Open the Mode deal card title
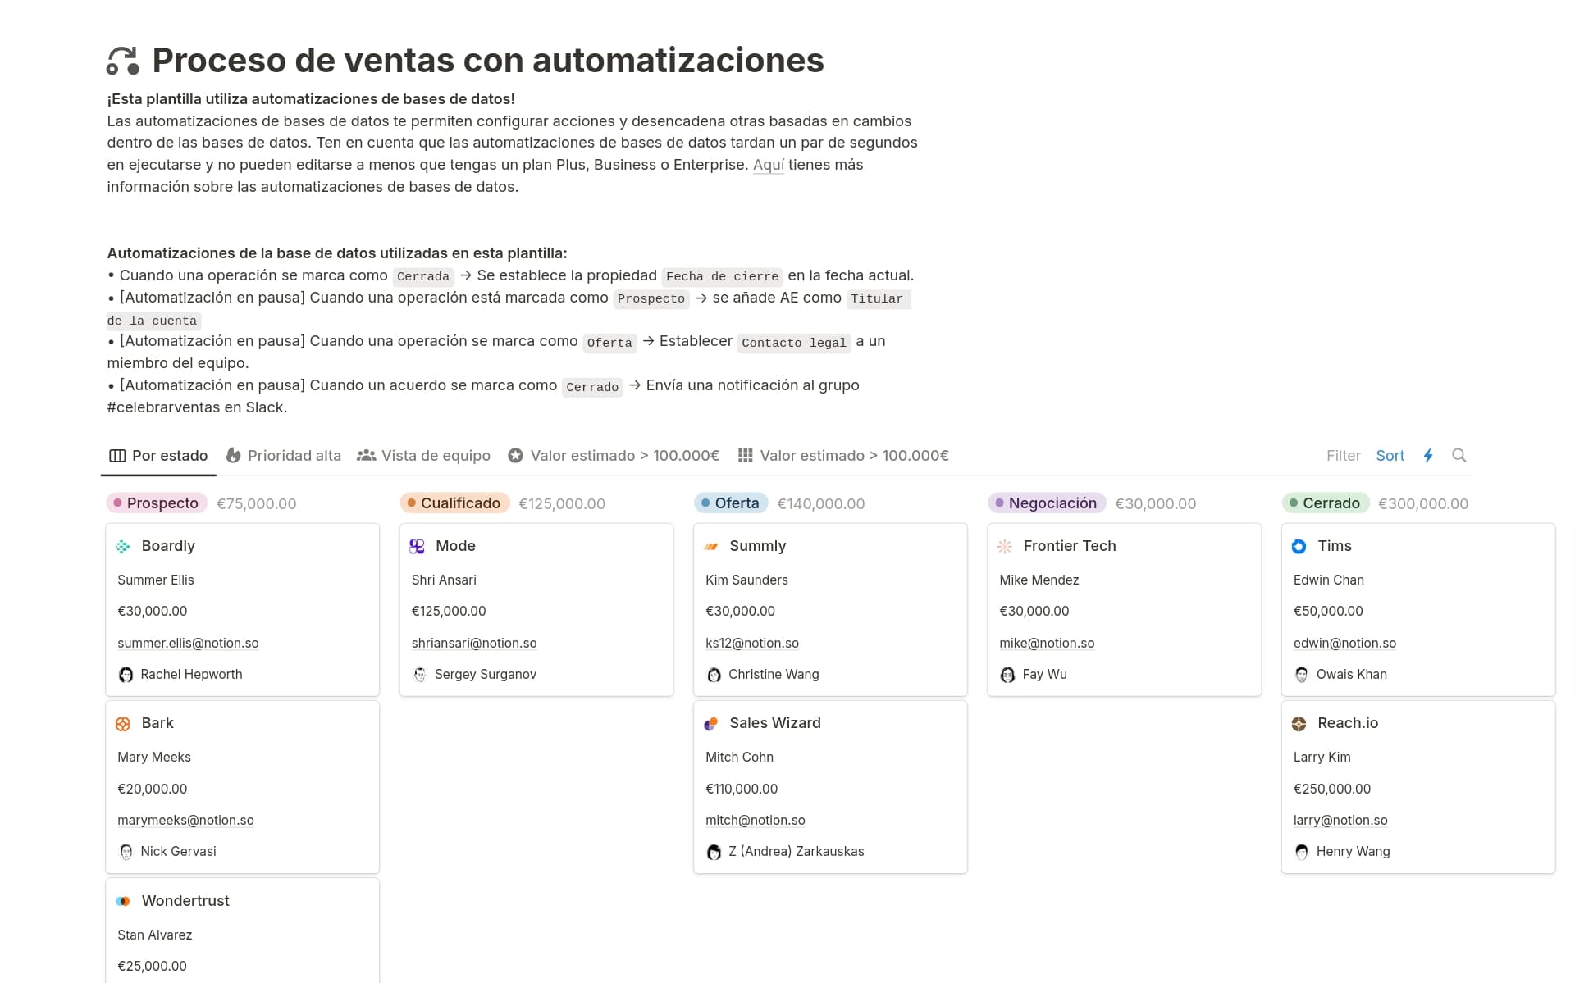Image resolution: width=1575 pixels, height=983 pixels. (x=455, y=546)
